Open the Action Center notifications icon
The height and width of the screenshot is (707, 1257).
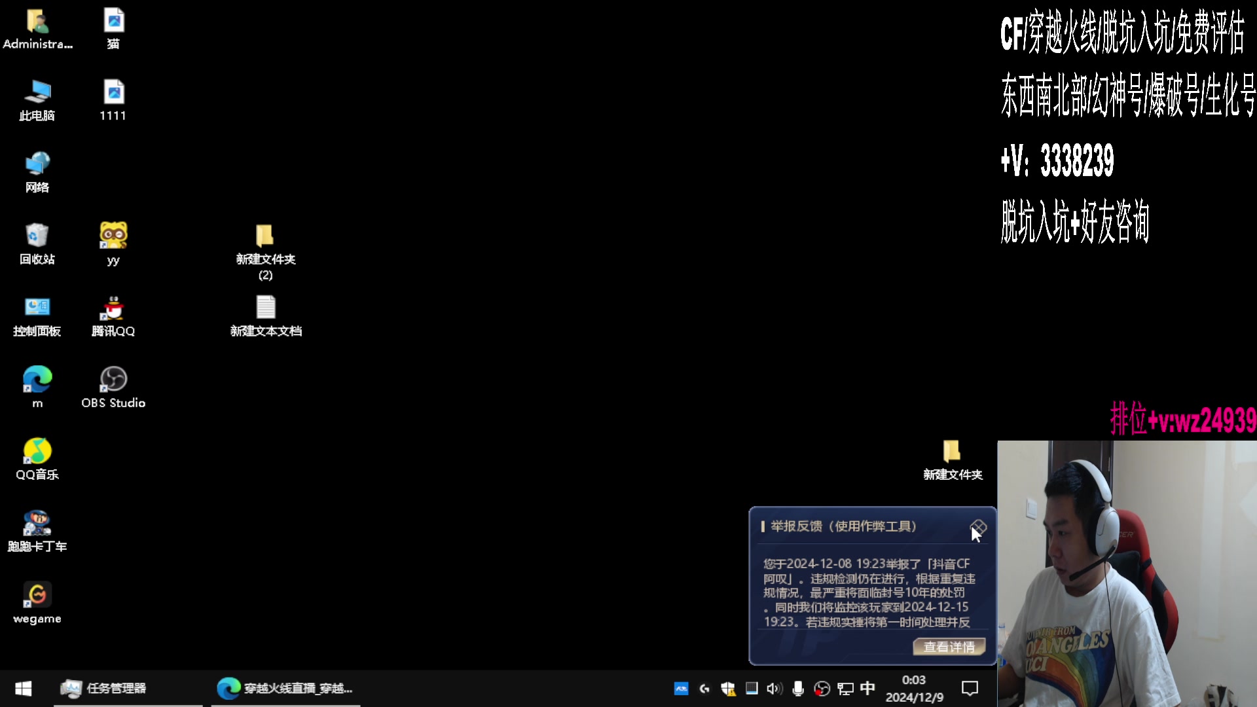[x=970, y=688]
